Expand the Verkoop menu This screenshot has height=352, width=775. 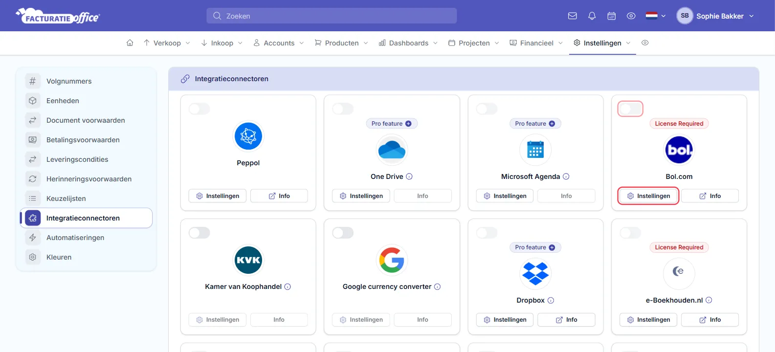click(x=167, y=43)
